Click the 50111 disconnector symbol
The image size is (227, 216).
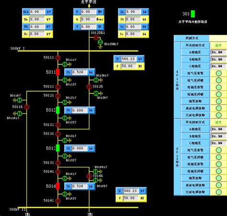(x=58, y=58)
